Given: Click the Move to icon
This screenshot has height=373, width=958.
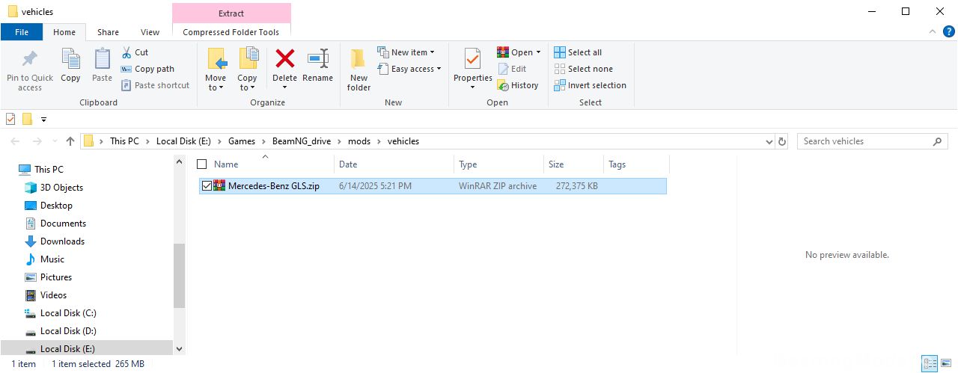Looking at the screenshot, I should click(216, 58).
